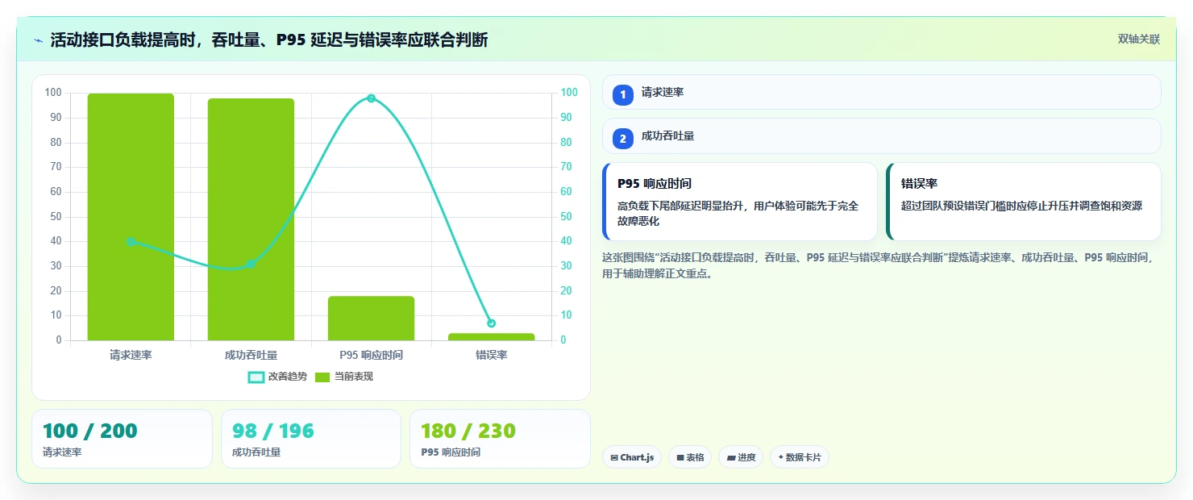Click the trend line point over 请求速率
This screenshot has width=1193, height=500.
(x=131, y=241)
